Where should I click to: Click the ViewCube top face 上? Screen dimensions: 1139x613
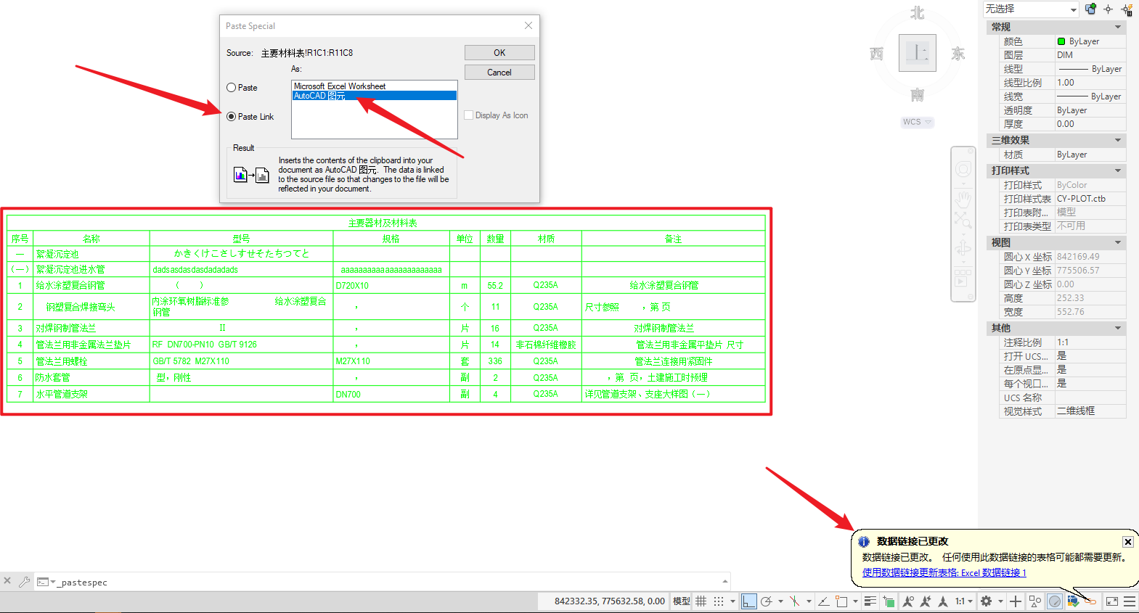(918, 52)
